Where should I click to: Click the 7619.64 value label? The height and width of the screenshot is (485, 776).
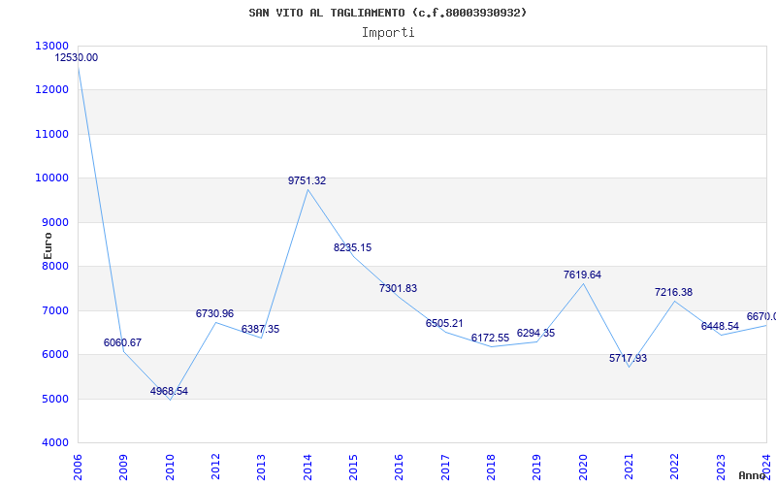[583, 275]
